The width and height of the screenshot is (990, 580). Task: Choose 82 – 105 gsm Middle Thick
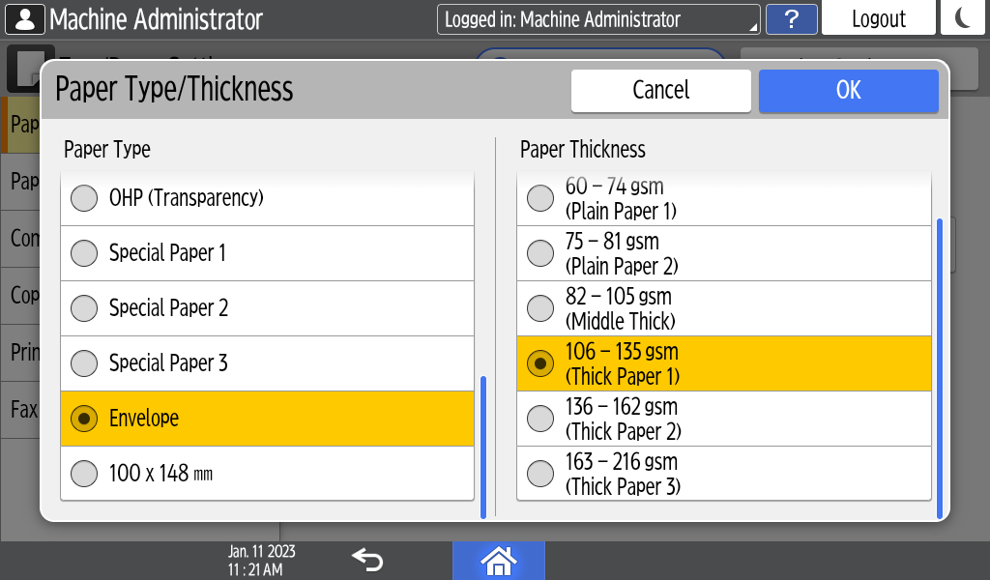[723, 308]
